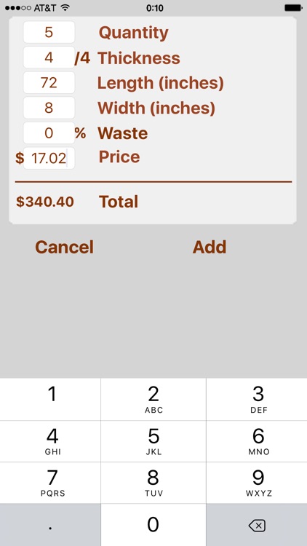Cancel the lumber entry
Image resolution: width=307 pixels, height=546 pixels.
pos(65,247)
